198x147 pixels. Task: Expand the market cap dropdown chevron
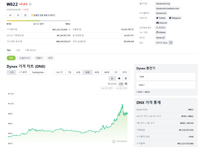(x=69, y=30)
